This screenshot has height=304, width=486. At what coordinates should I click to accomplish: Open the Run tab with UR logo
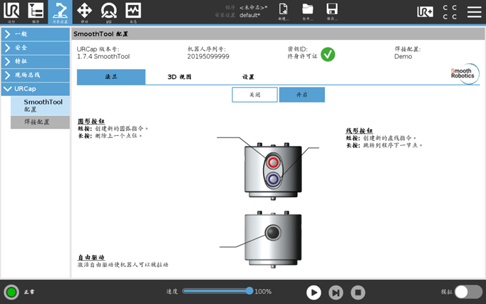point(12,12)
